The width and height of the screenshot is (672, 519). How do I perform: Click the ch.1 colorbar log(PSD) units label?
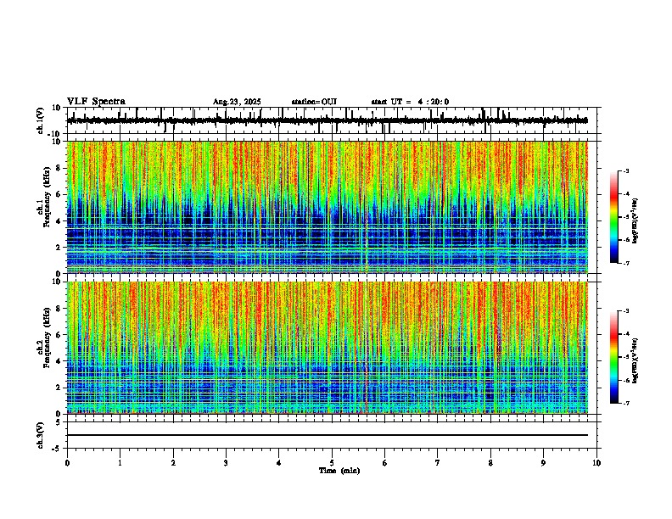point(636,220)
